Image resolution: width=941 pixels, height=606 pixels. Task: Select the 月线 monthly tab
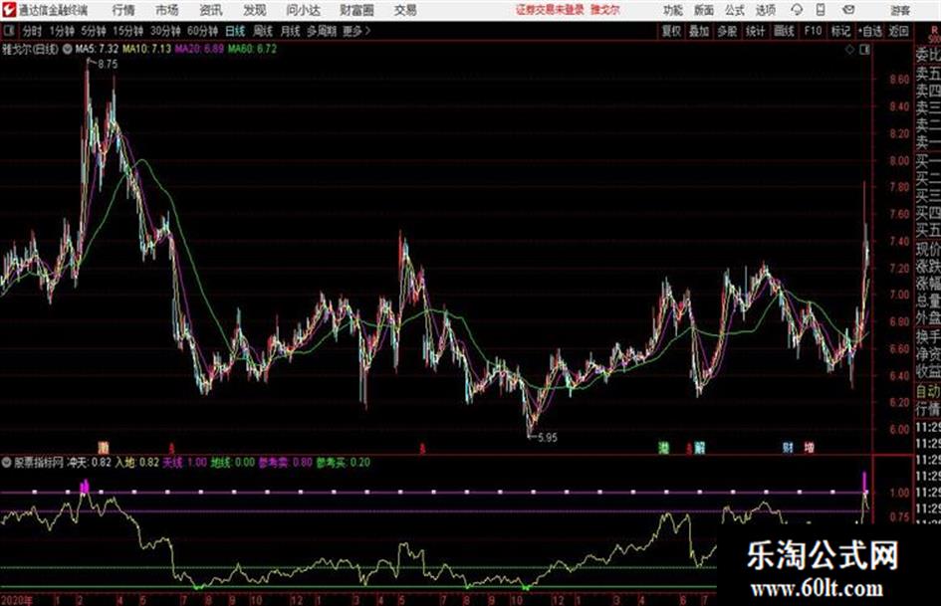pos(291,31)
